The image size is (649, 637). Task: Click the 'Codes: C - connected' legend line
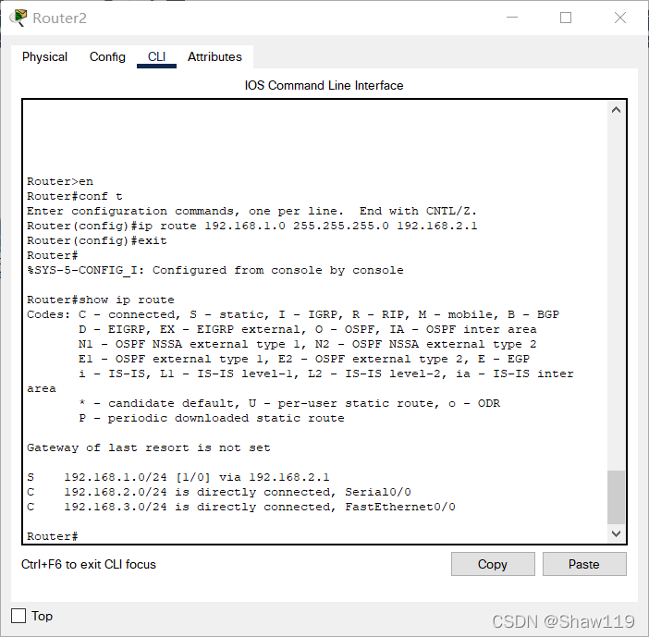tap(293, 314)
